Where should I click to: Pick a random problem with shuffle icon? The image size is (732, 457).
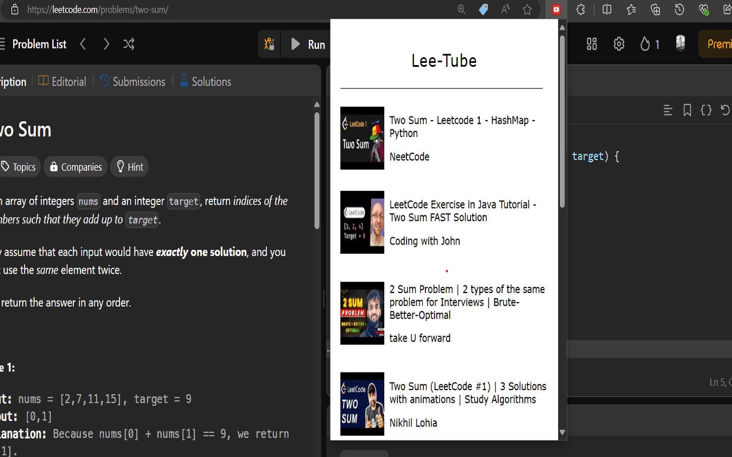click(x=129, y=44)
